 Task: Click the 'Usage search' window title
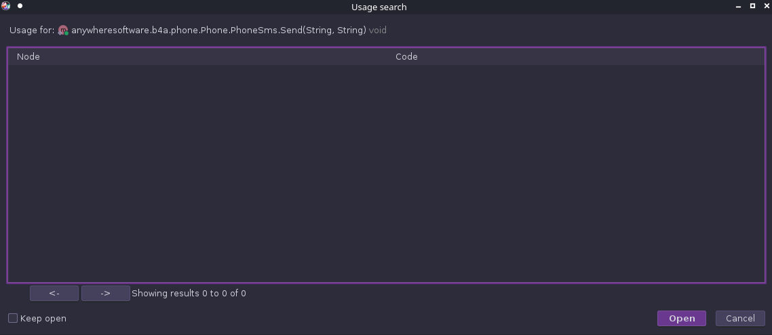[x=379, y=7]
